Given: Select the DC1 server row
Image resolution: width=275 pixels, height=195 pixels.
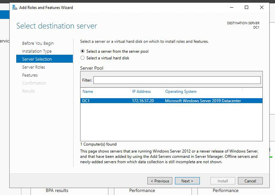Looking at the screenshot, I should click(171, 101).
